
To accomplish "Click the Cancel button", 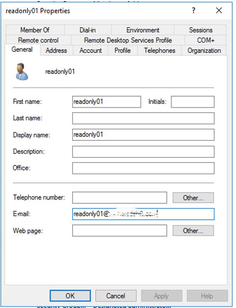I will click(116, 296).
